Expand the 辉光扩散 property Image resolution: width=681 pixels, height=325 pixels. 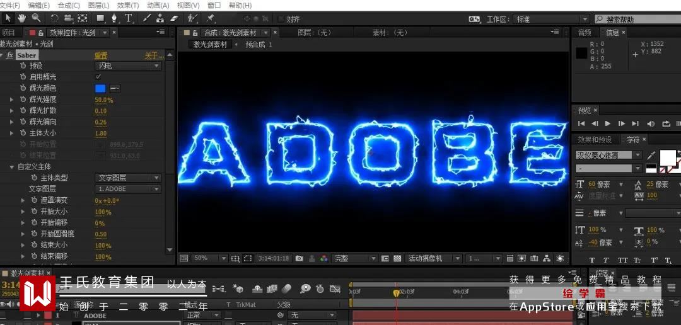(12, 111)
